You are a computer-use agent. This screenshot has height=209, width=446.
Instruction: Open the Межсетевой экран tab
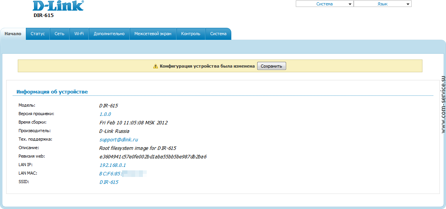point(153,34)
